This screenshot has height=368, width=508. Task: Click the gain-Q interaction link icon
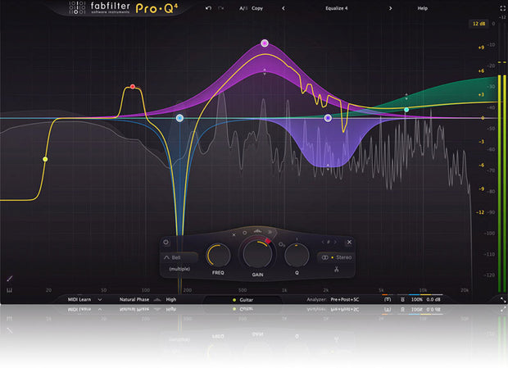click(x=282, y=244)
